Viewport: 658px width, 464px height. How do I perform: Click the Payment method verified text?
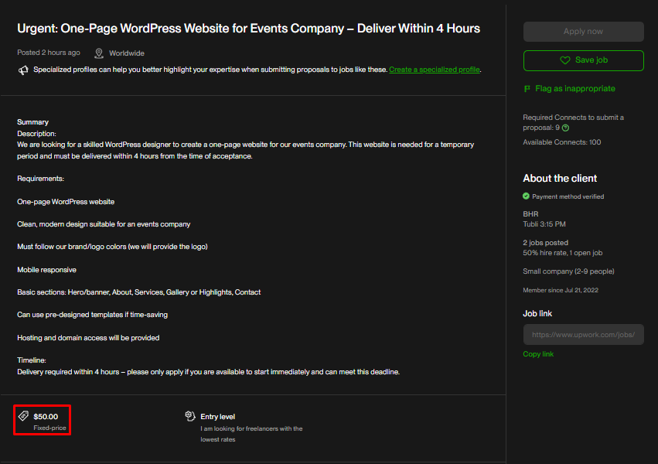[568, 196]
